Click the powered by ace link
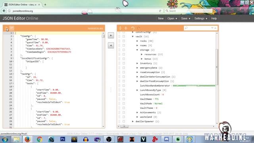Screen dimensions: 254x143 tap(95, 28)
